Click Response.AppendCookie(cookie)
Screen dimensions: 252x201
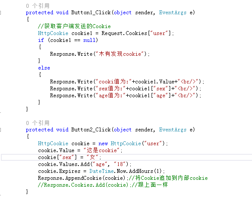point(81,178)
